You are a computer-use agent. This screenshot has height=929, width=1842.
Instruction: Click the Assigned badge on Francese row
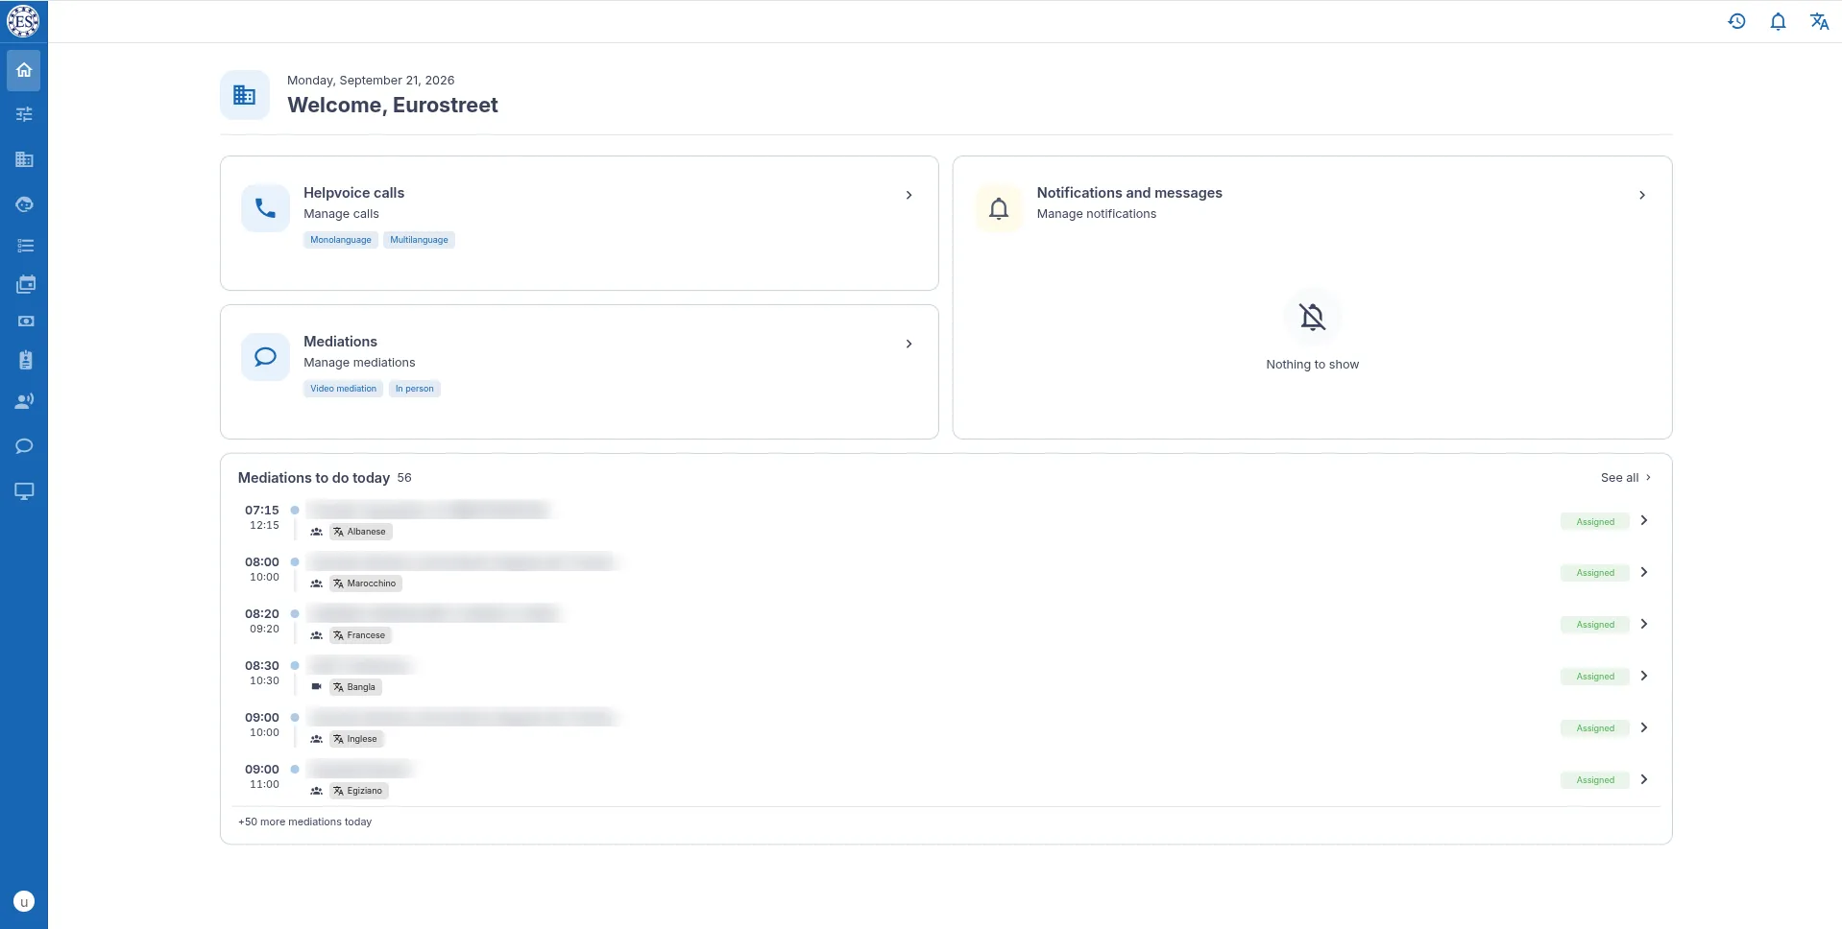(x=1595, y=625)
